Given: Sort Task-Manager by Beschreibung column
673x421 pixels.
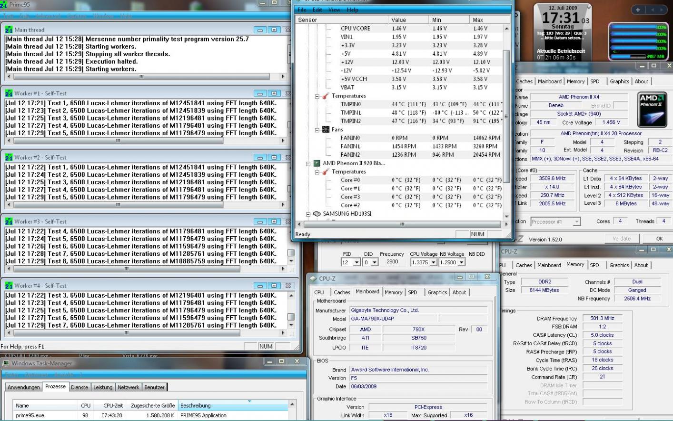Looking at the screenshot, I should (x=233, y=406).
